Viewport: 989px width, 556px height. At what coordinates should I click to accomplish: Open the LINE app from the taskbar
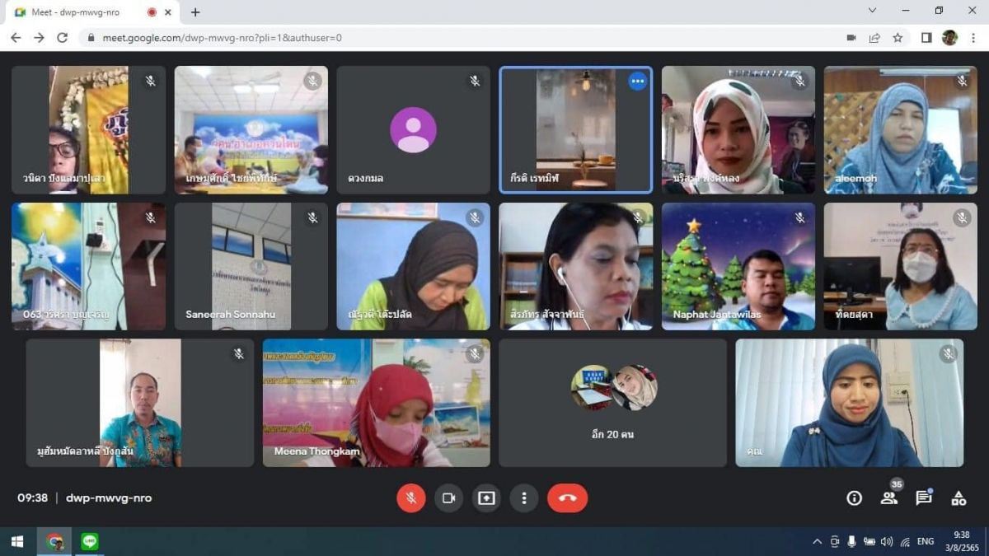click(x=90, y=542)
